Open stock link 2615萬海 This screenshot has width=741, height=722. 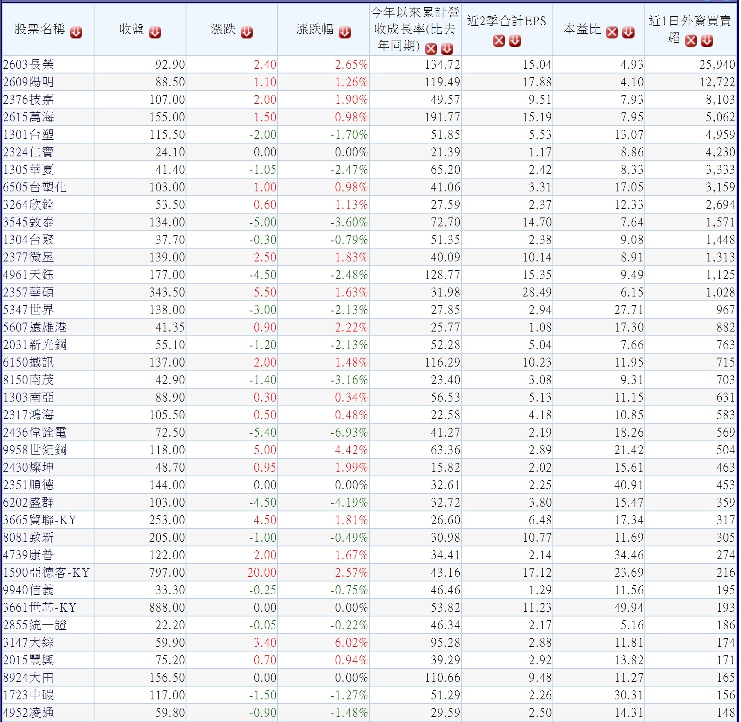click(x=28, y=117)
